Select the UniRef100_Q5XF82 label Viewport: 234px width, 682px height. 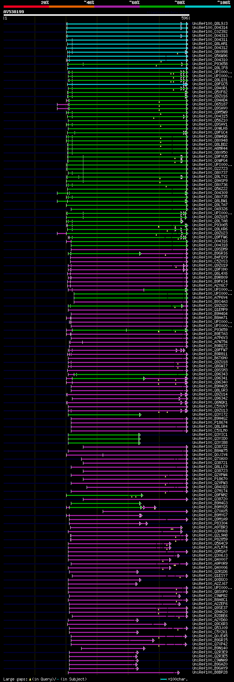pyautogui.click(x=210, y=92)
